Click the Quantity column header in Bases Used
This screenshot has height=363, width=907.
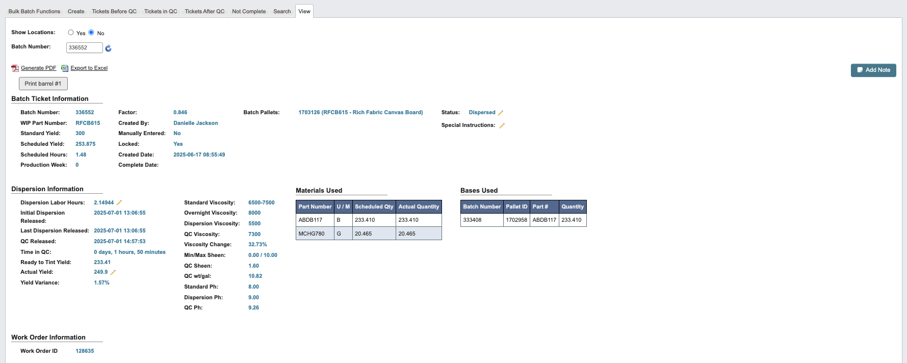tap(573, 207)
